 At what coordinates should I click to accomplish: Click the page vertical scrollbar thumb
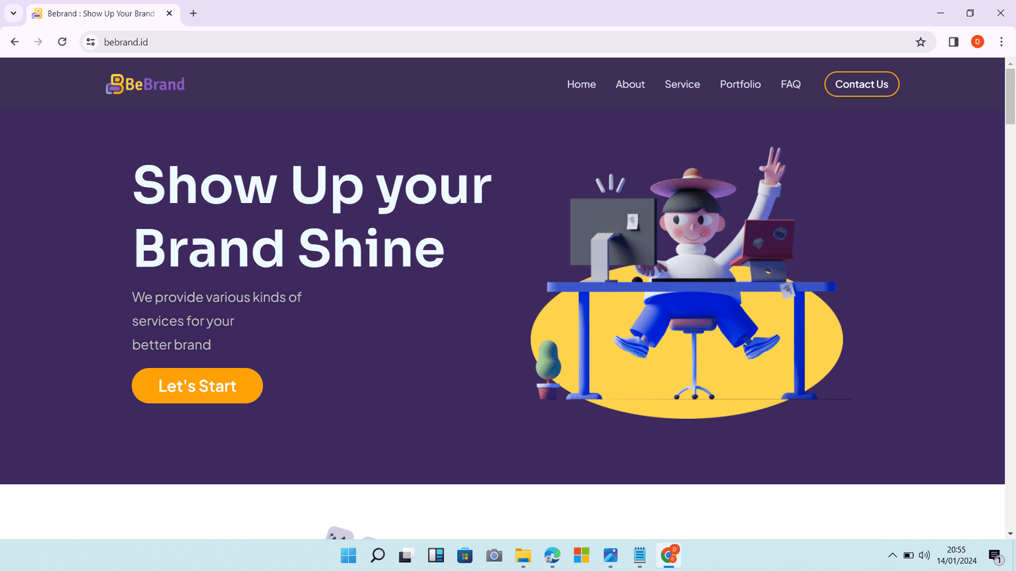1010,96
